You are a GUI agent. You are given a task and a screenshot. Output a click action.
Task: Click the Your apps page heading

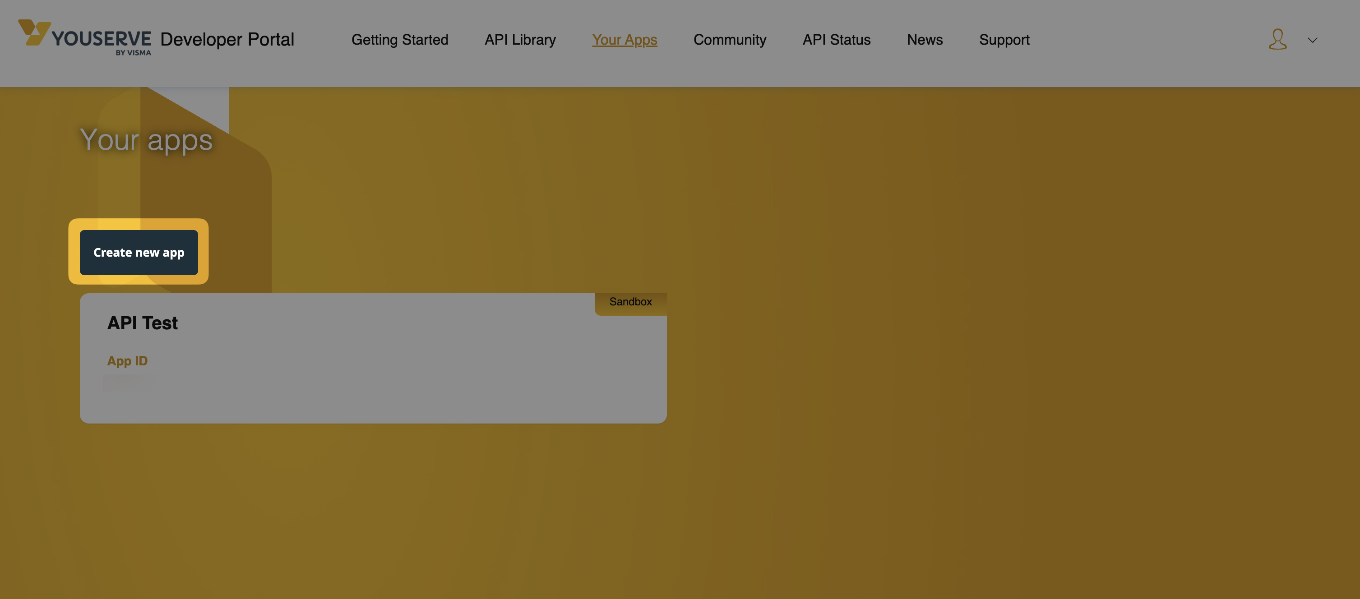tap(146, 140)
